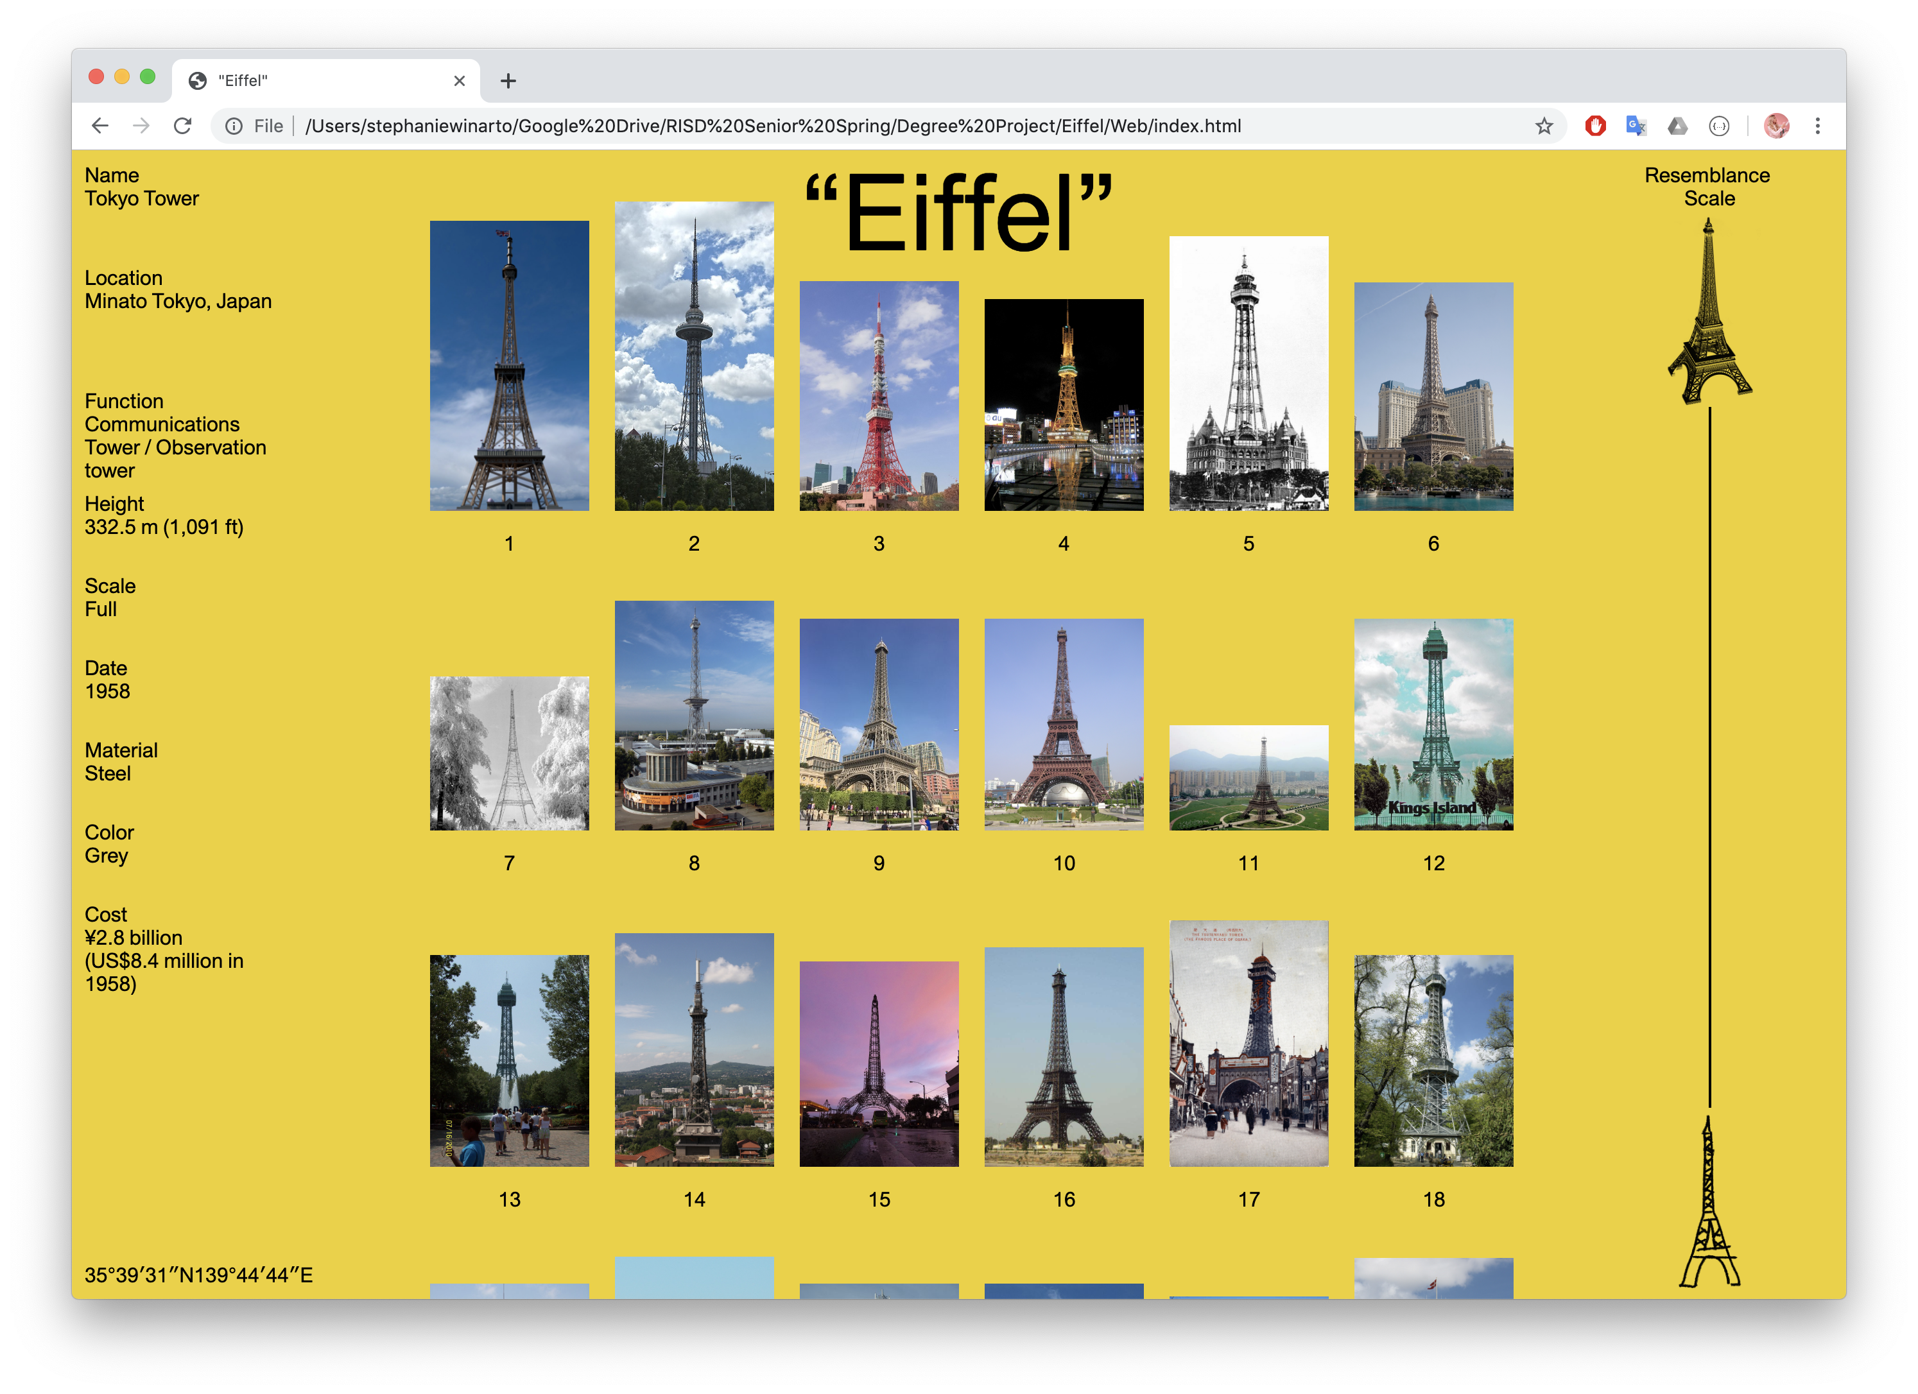Click the black-and-white tower image 5

point(1248,373)
